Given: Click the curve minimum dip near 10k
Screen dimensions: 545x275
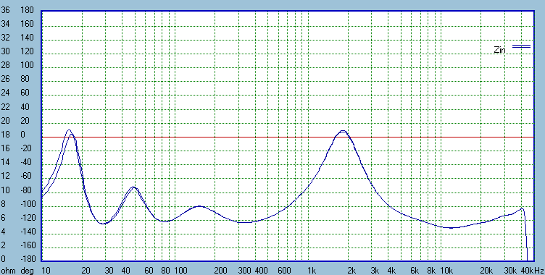Looking at the screenshot, I should [x=451, y=228].
